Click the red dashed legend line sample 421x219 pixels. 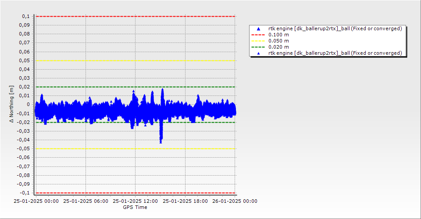258,35
